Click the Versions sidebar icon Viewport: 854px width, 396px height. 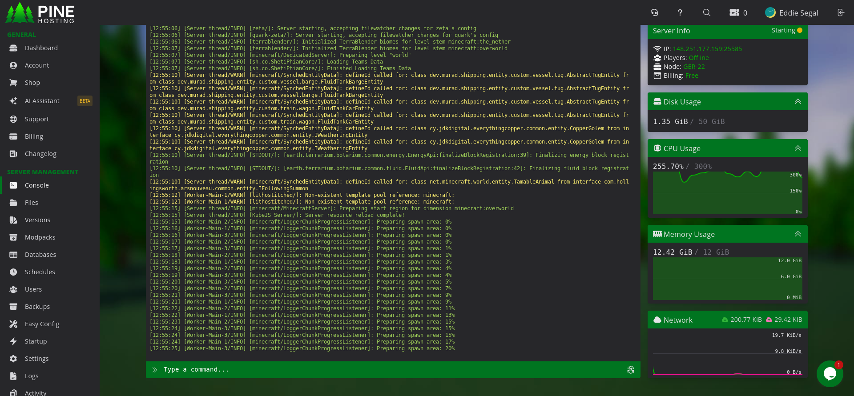(13, 220)
